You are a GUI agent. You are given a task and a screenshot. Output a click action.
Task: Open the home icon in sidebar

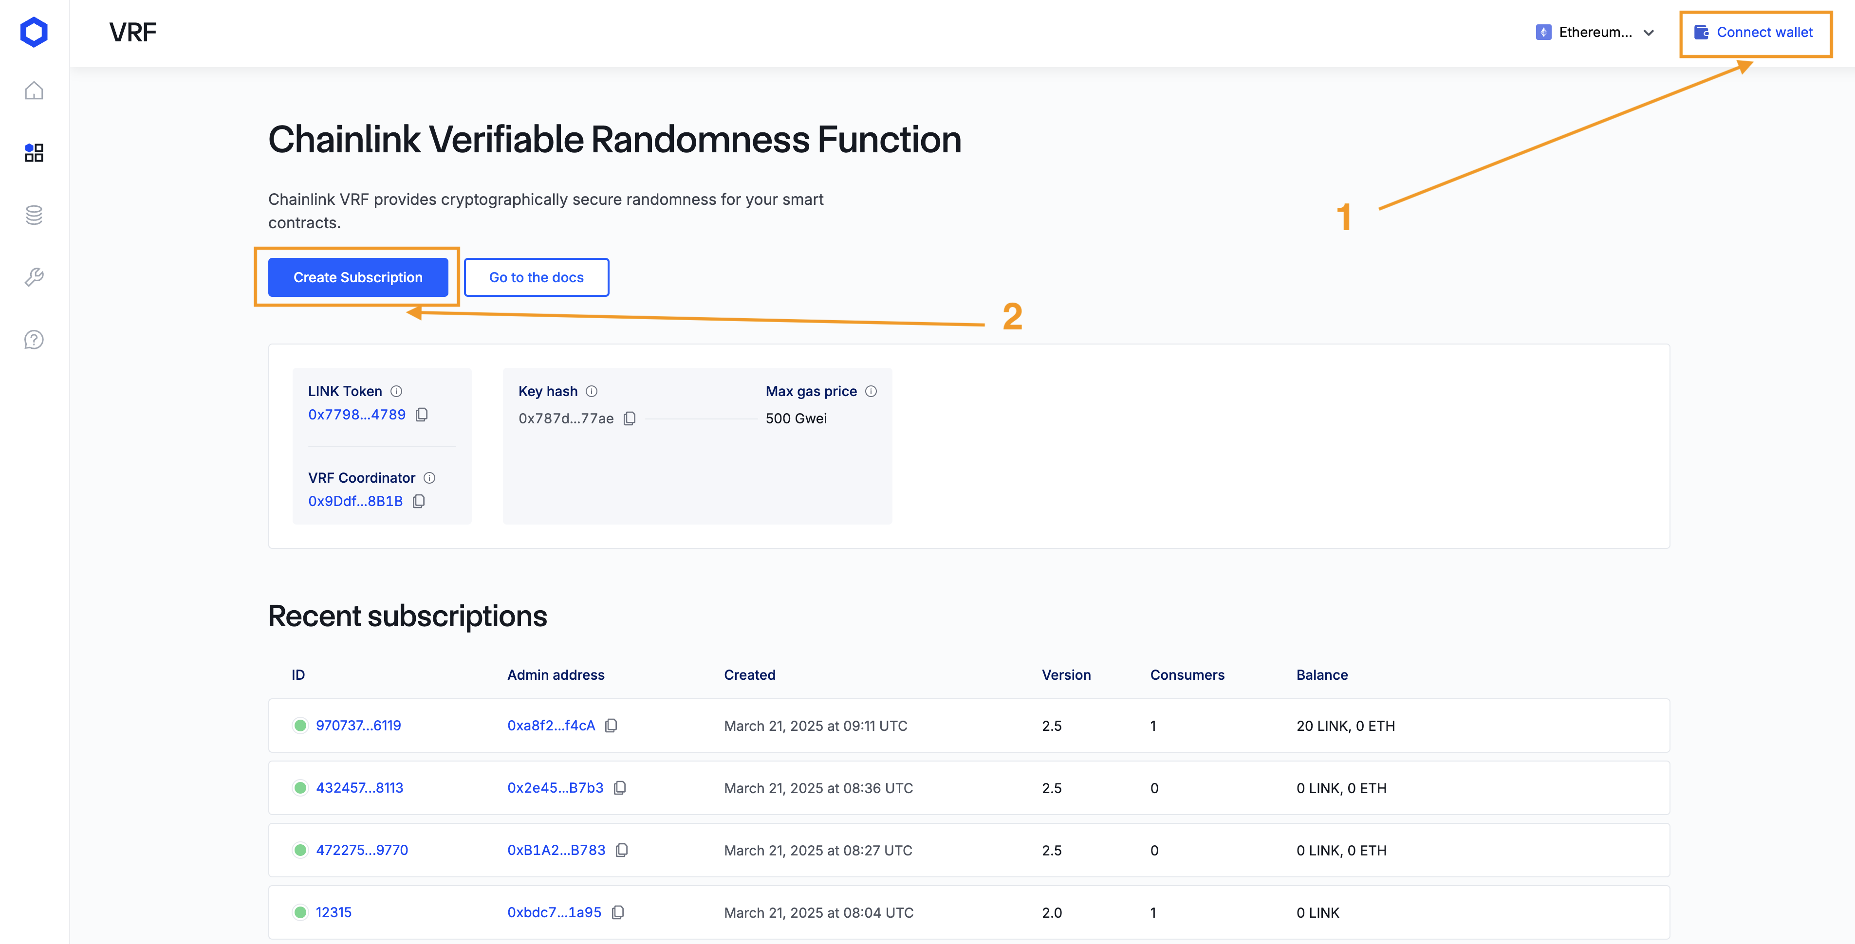tap(34, 91)
